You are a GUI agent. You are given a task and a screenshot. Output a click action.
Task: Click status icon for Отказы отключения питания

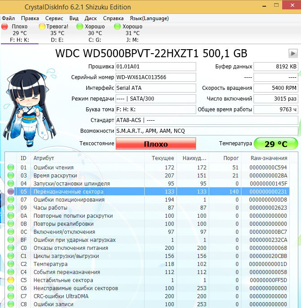pyautogui.click(x=11, y=248)
